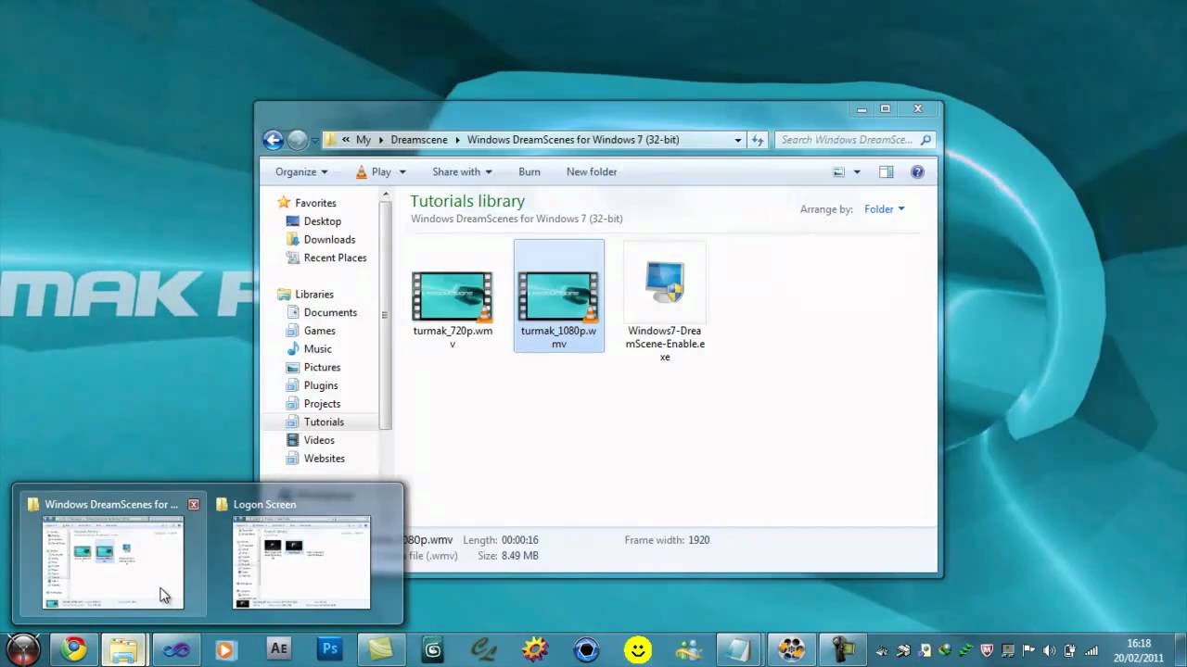Image resolution: width=1187 pixels, height=667 pixels.
Task: Open Arrange by Folder dropdown
Action: [884, 209]
